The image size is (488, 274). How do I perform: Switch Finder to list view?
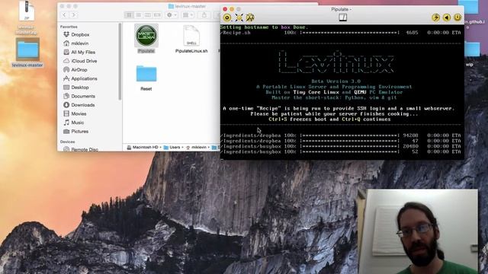click(139, 14)
